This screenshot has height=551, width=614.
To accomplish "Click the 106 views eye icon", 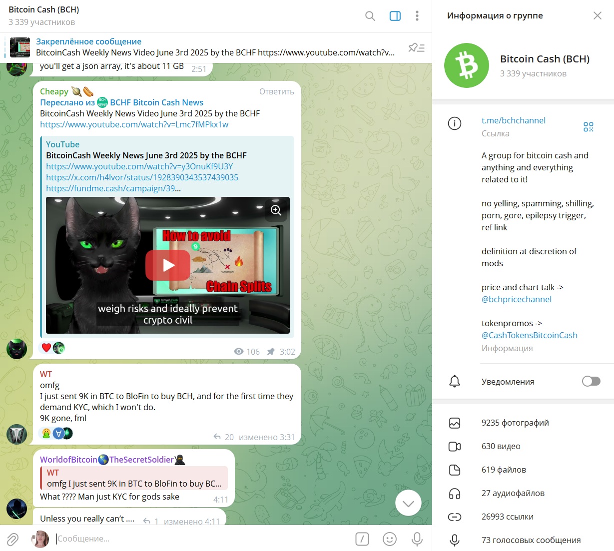I will pyautogui.click(x=239, y=351).
